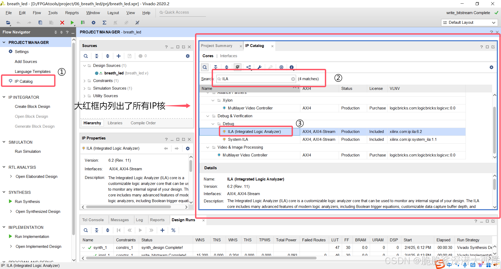This screenshot has height=269, width=501.
Task: Clear the ILA search field
Action: 293,79
